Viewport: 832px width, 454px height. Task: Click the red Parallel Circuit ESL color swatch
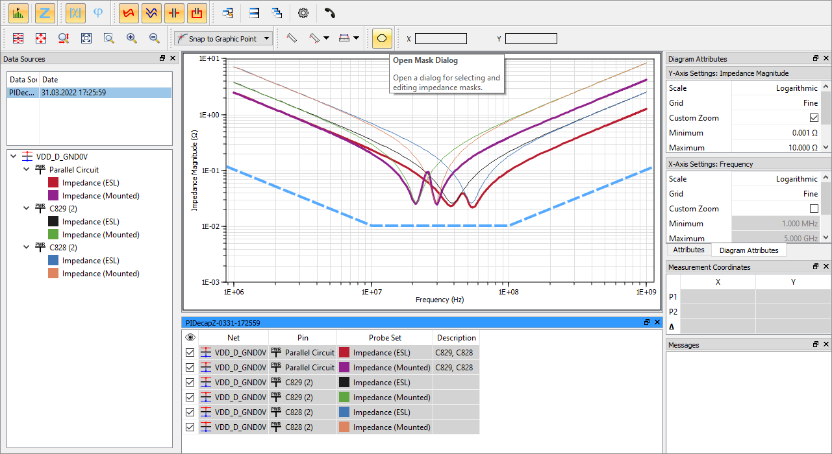tap(53, 183)
